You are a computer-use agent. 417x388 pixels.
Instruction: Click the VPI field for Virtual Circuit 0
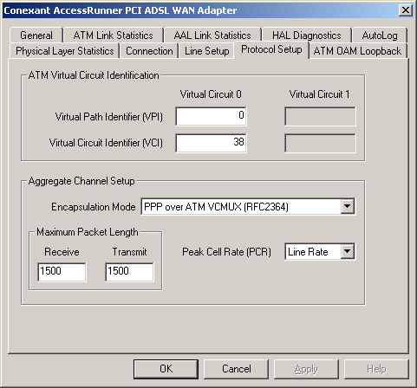211,116
